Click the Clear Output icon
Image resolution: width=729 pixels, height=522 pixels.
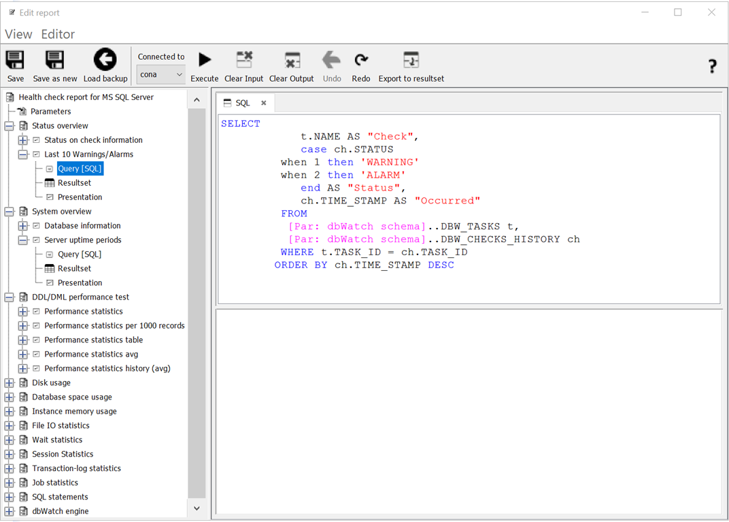click(292, 61)
